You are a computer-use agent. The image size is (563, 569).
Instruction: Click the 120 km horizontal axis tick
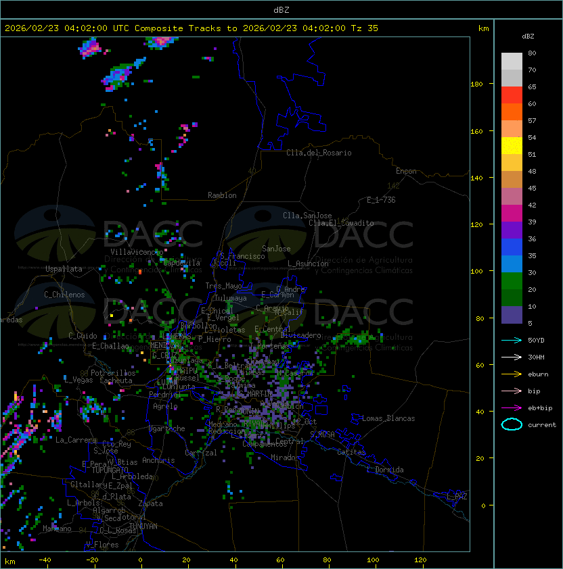pyautogui.click(x=420, y=560)
